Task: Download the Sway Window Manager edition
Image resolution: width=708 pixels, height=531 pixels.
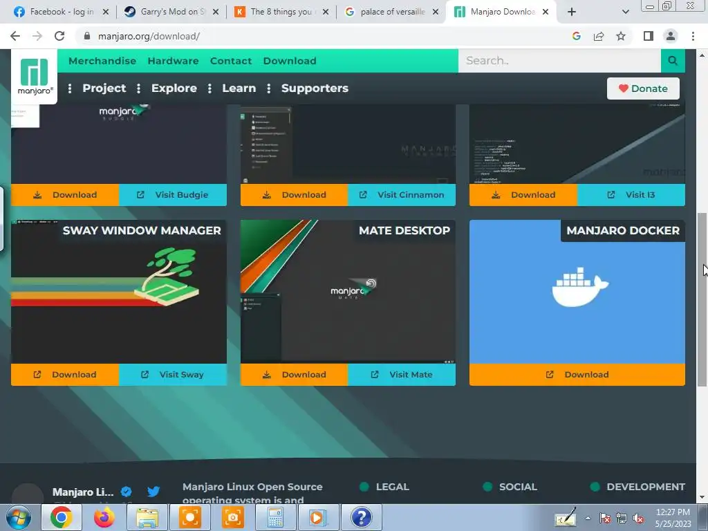Action: click(65, 374)
